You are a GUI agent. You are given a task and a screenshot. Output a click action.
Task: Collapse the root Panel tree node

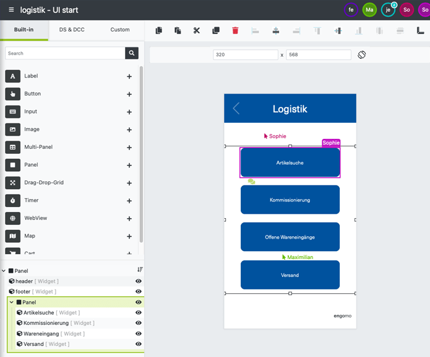coord(4,271)
